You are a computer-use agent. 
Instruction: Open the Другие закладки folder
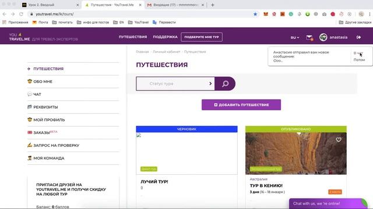click(x=355, y=22)
